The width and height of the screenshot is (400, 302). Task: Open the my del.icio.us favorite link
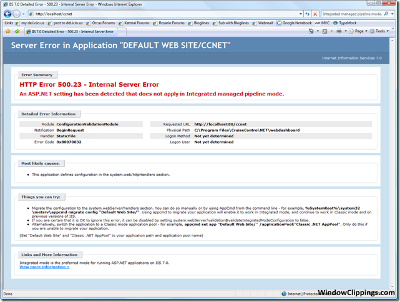click(30, 23)
